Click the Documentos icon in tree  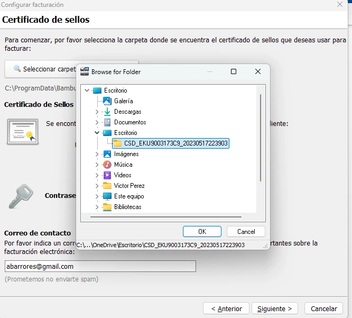tap(107, 122)
